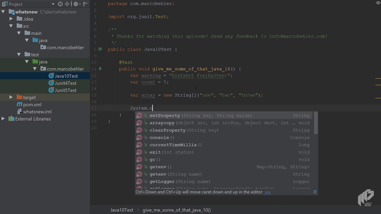Click the 'Einfahrt Freihalten!' string literal
Screen dimensions: 381x214
click(x=199, y=75)
